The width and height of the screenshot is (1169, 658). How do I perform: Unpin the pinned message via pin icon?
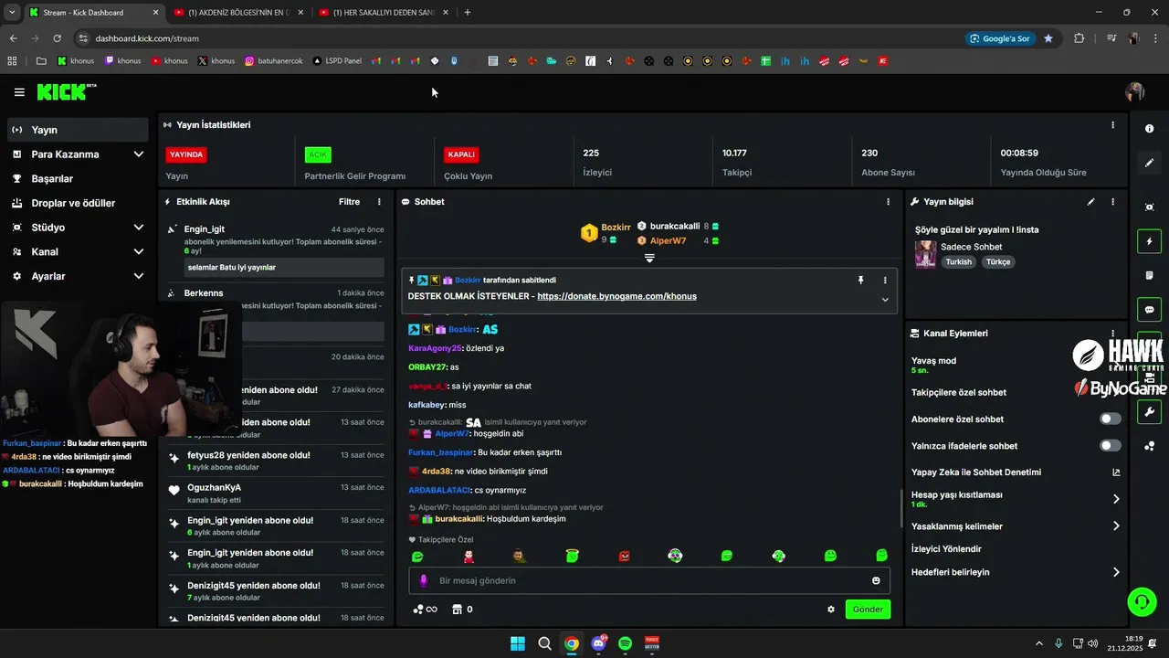tap(860, 281)
